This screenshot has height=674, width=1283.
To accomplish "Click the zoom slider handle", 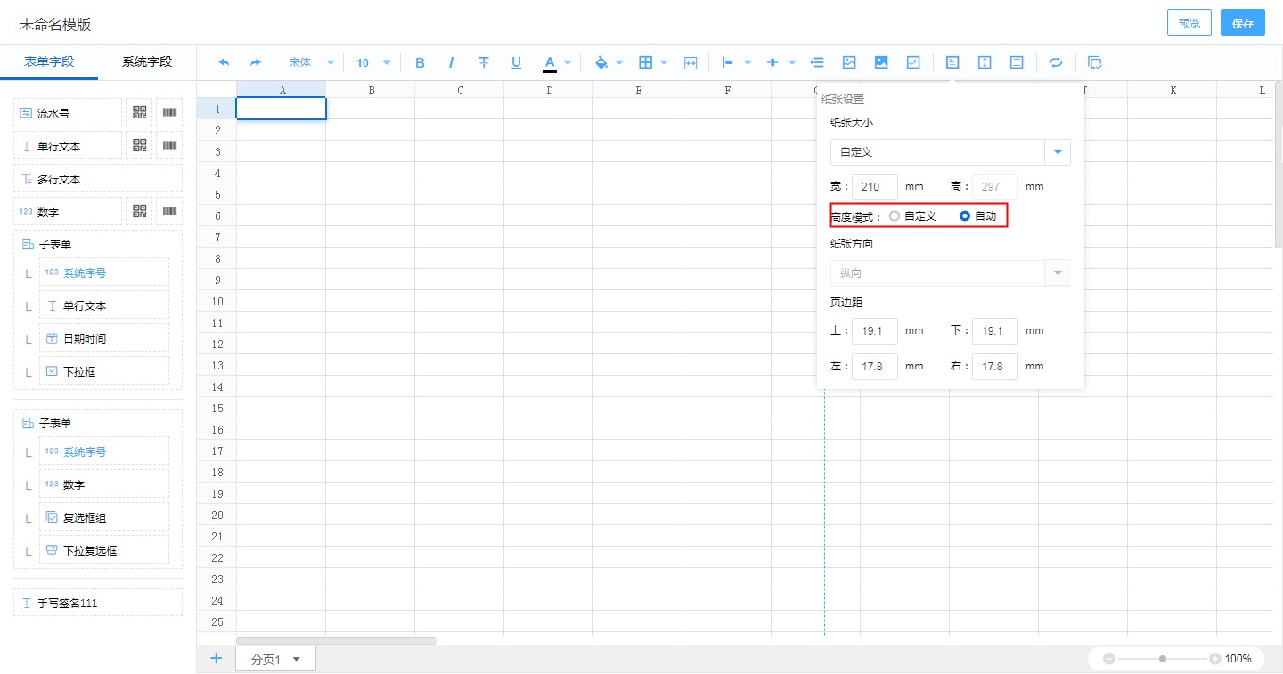I will [x=1163, y=659].
